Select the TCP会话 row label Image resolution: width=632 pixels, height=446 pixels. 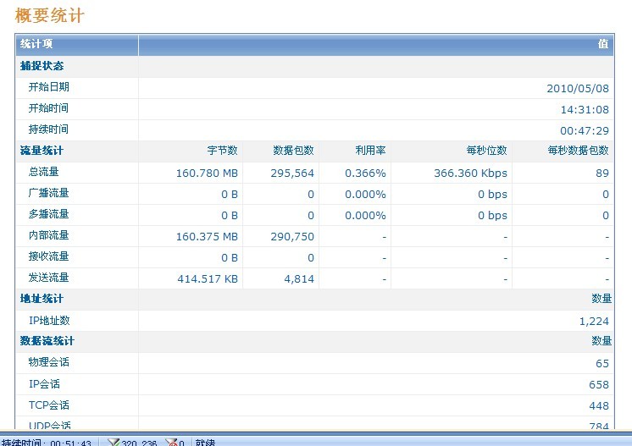pyautogui.click(x=49, y=405)
